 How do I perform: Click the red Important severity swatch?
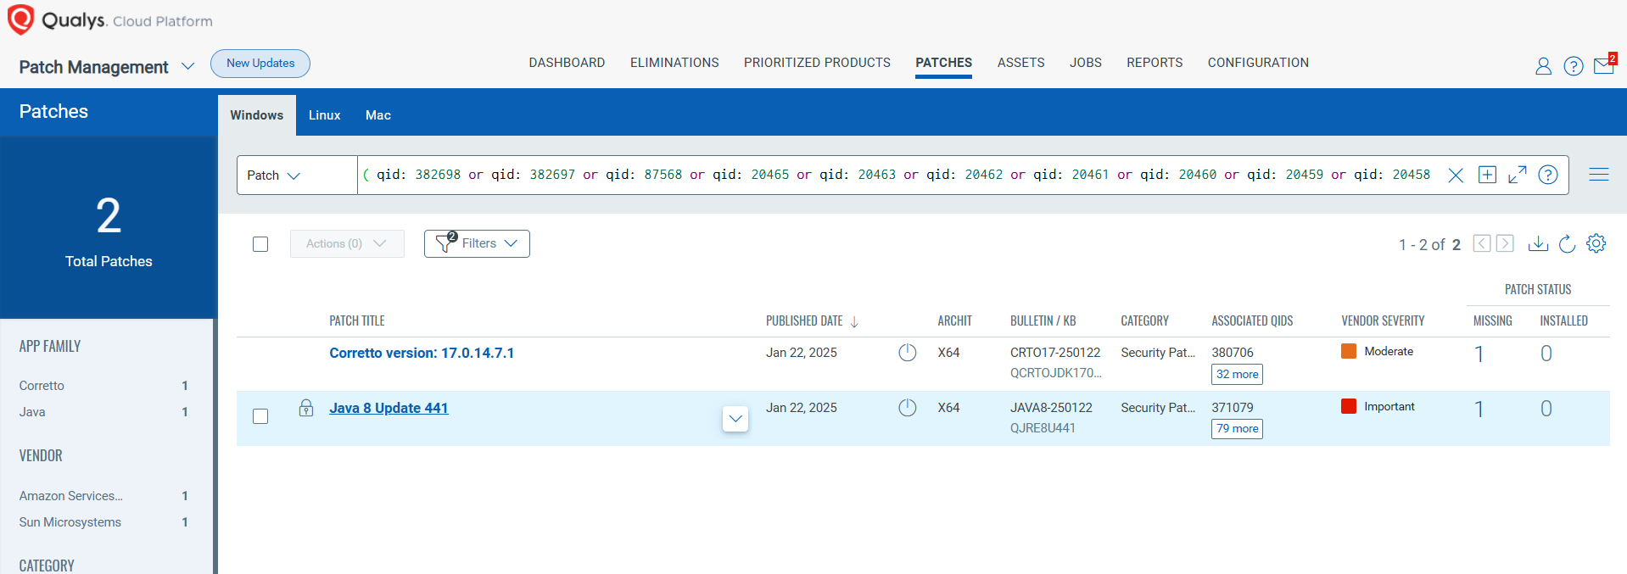click(x=1349, y=406)
